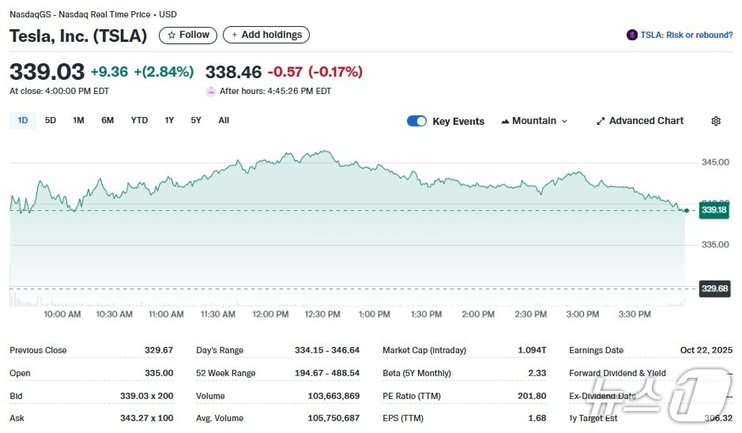Switch to the 5D time range

tap(51, 120)
